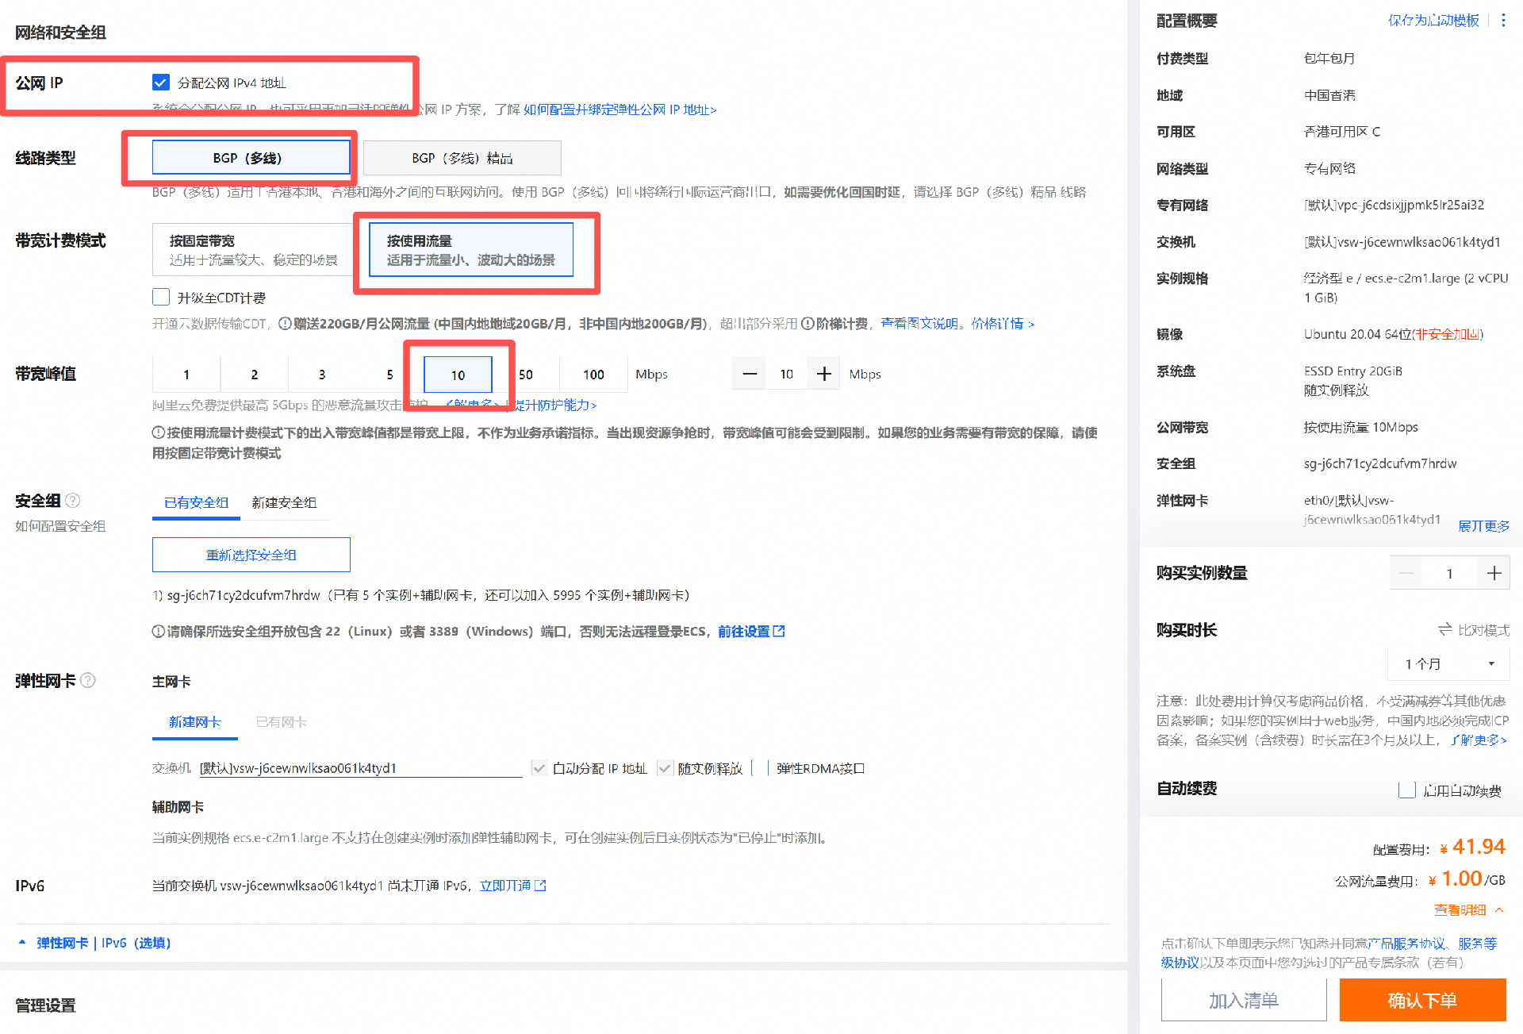Click the plus icon for bandwidth Mbps stepper
Viewport: 1523px width, 1034px height.
pyautogui.click(x=824, y=374)
